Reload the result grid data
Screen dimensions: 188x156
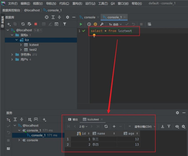coord(106,126)
